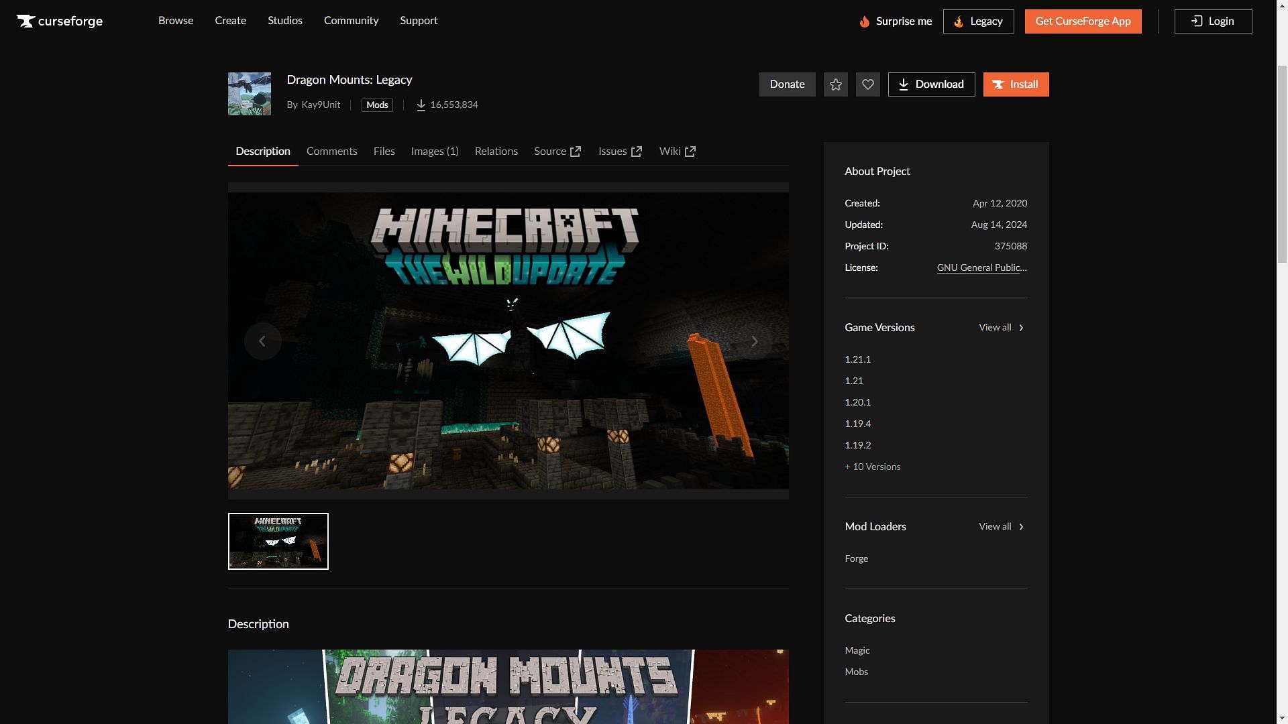The image size is (1288, 724).
Task: Click the Install orange button icon
Action: [1016, 84]
